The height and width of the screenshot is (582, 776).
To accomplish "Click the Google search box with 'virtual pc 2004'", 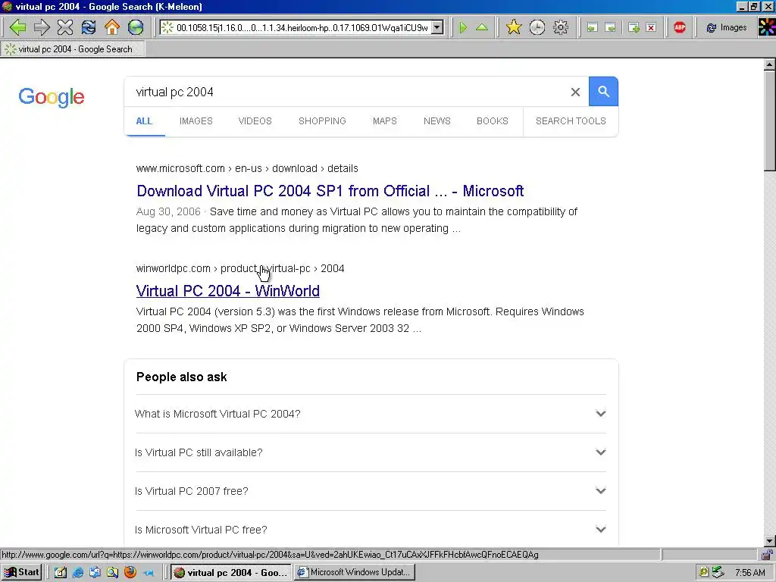I will point(346,92).
